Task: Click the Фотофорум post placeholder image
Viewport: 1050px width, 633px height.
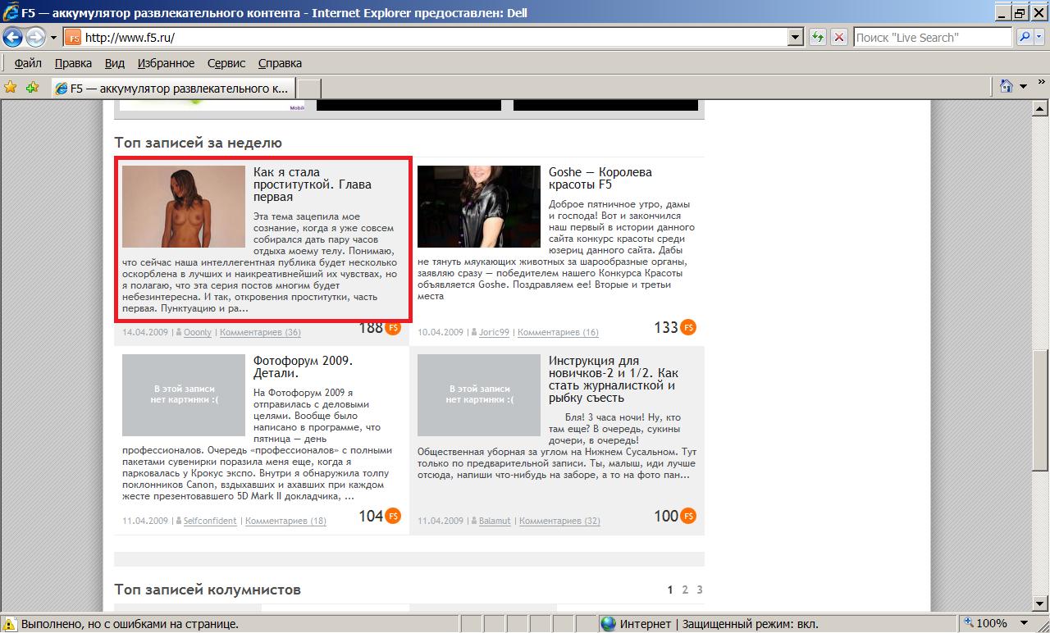Action: point(184,395)
